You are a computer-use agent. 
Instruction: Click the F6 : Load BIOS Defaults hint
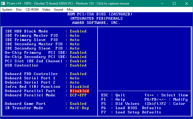(x=131, y=108)
